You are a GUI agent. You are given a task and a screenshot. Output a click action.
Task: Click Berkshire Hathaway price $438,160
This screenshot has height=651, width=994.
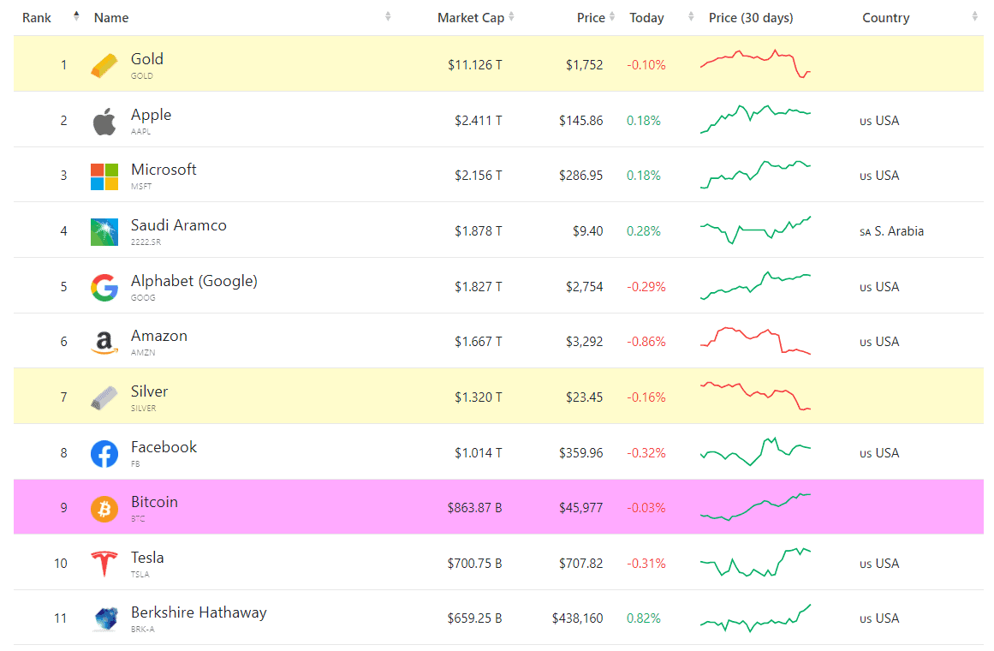point(578,618)
